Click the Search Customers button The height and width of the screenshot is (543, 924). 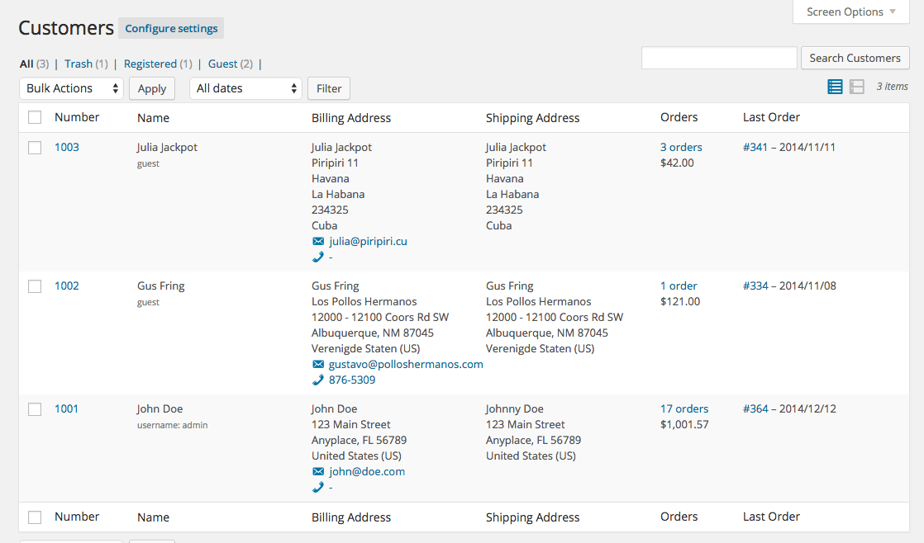click(x=855, y=58)
